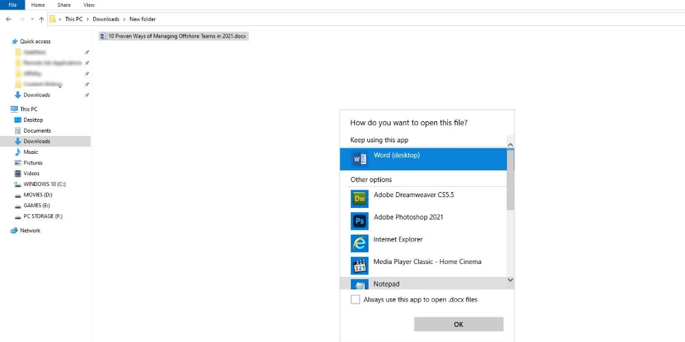Click the Word app icon in dialog
Viewport: 685px width, 342px height.
coord(359,159)
